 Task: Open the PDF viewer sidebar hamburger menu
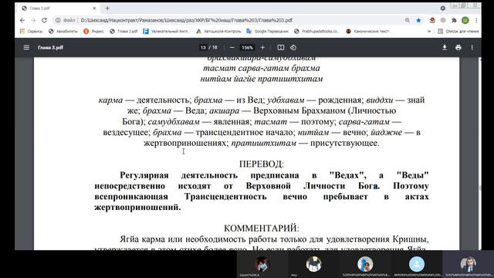point(26,48)
